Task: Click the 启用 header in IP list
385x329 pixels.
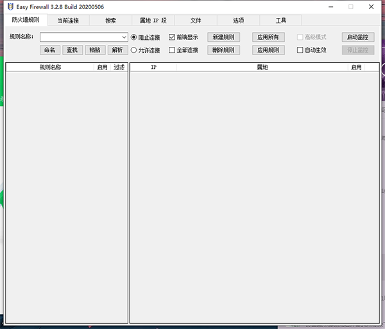Action: [x=356, y=67]
